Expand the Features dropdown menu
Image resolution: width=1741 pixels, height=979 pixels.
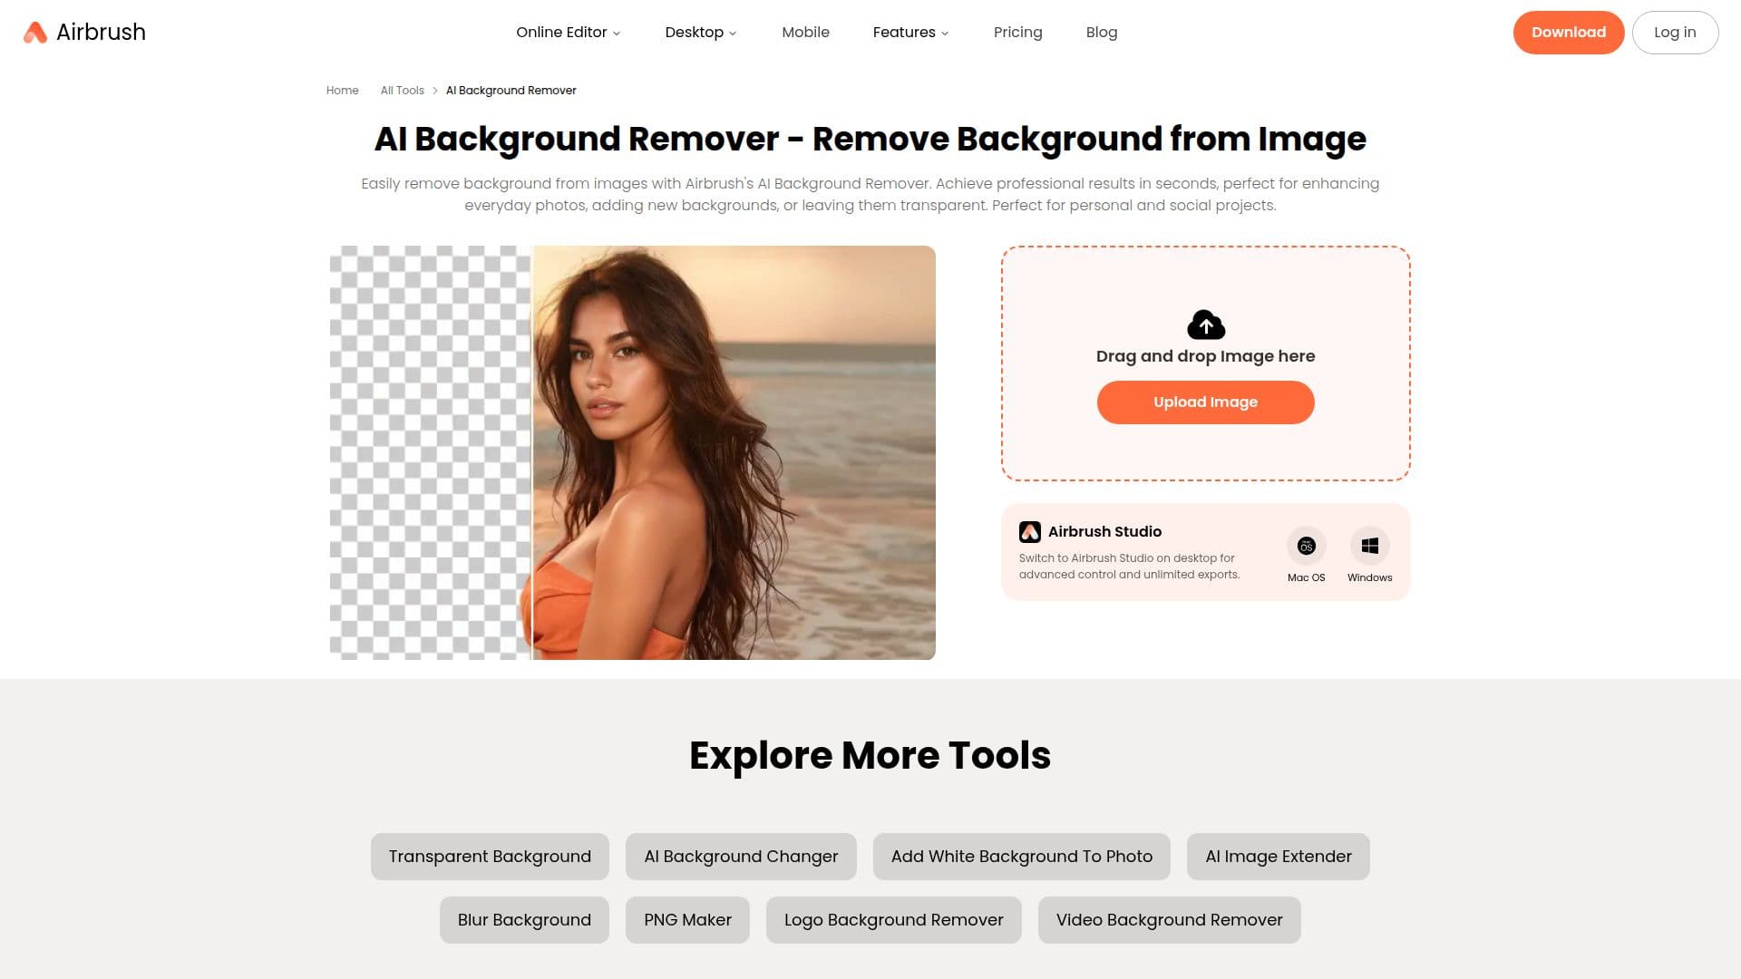(x=910, y=33)
